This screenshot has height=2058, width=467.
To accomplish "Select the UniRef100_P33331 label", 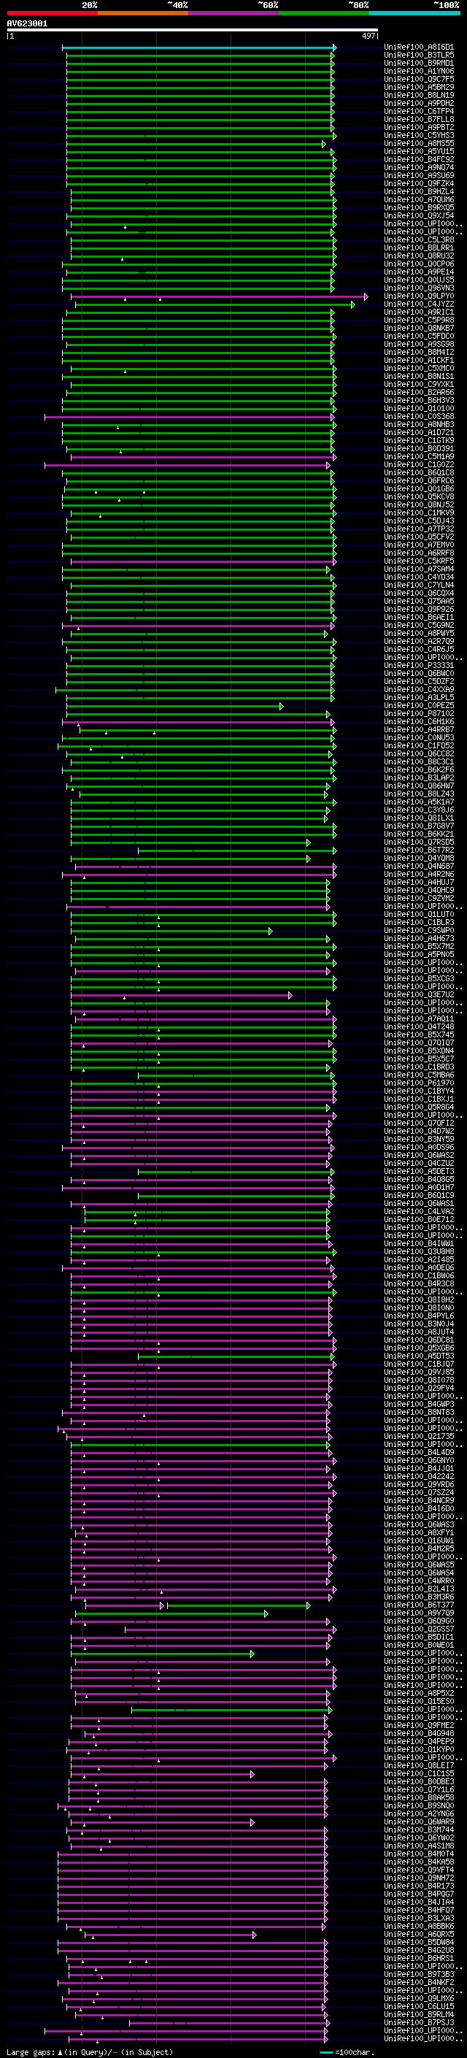I will [419, 666].
